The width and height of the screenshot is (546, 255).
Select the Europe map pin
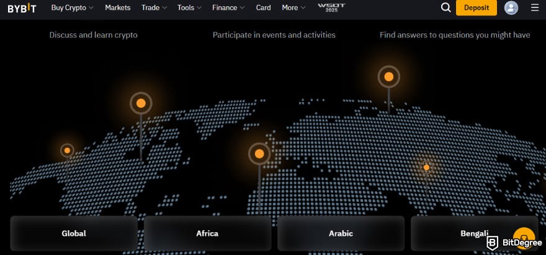(x=259, y=154)
